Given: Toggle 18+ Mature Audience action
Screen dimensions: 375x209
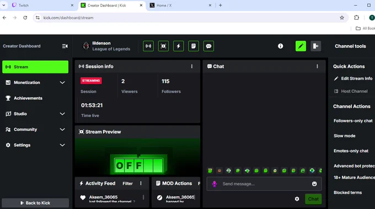Looking at the screenshot, I should (x=354, y=178).
